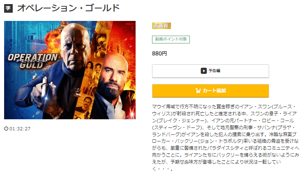Open the 予告編 trailer button
The width and height of the screenshot is (302, 175).
click(210, 71)
